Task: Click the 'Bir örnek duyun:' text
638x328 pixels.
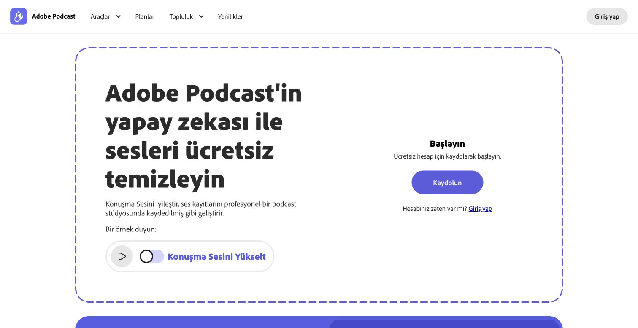Action: (x=131, y=229)
